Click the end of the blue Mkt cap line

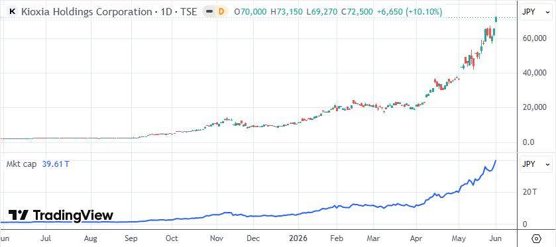(x=496, y=160)
